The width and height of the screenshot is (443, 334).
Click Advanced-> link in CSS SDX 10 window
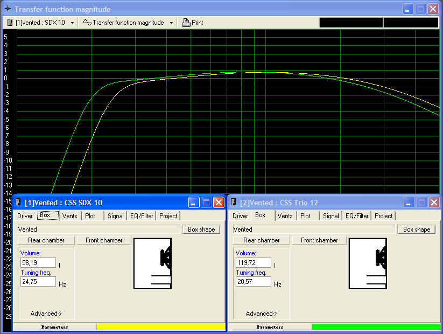click(x=46, y=314)
